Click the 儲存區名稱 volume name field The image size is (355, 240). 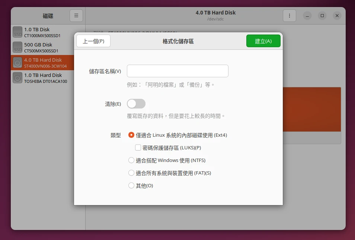point(177,71)
